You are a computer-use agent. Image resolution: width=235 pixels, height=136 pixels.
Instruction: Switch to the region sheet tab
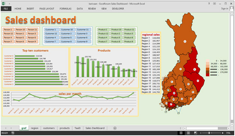pos(35,128)
